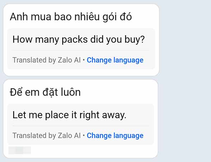Click Change language under the first translation
The height and width of the screenshot is (162, 211).
[x=115, y=60]
